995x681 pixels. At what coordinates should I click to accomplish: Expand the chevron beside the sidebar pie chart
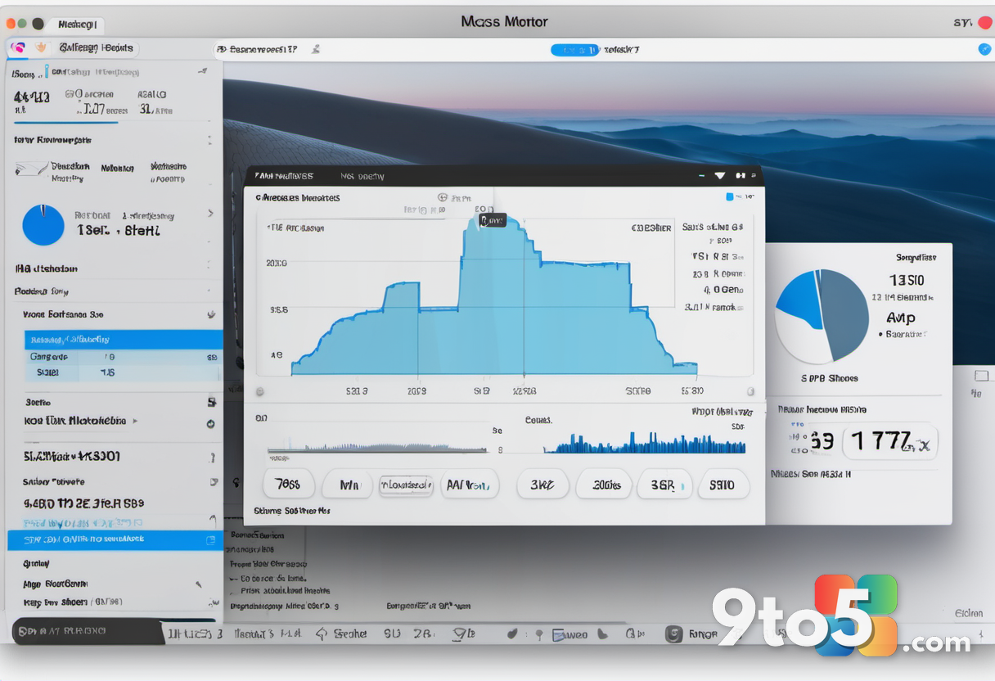pyautogui.click(x=210, y=214)
